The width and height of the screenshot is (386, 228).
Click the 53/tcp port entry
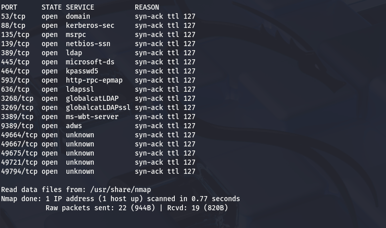click(x=13, y=16)
